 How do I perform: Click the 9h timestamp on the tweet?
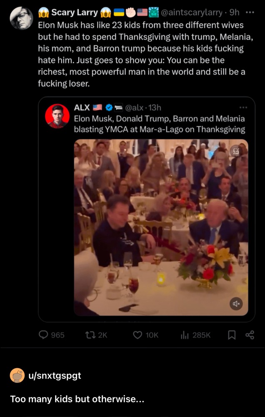[234, 13]
